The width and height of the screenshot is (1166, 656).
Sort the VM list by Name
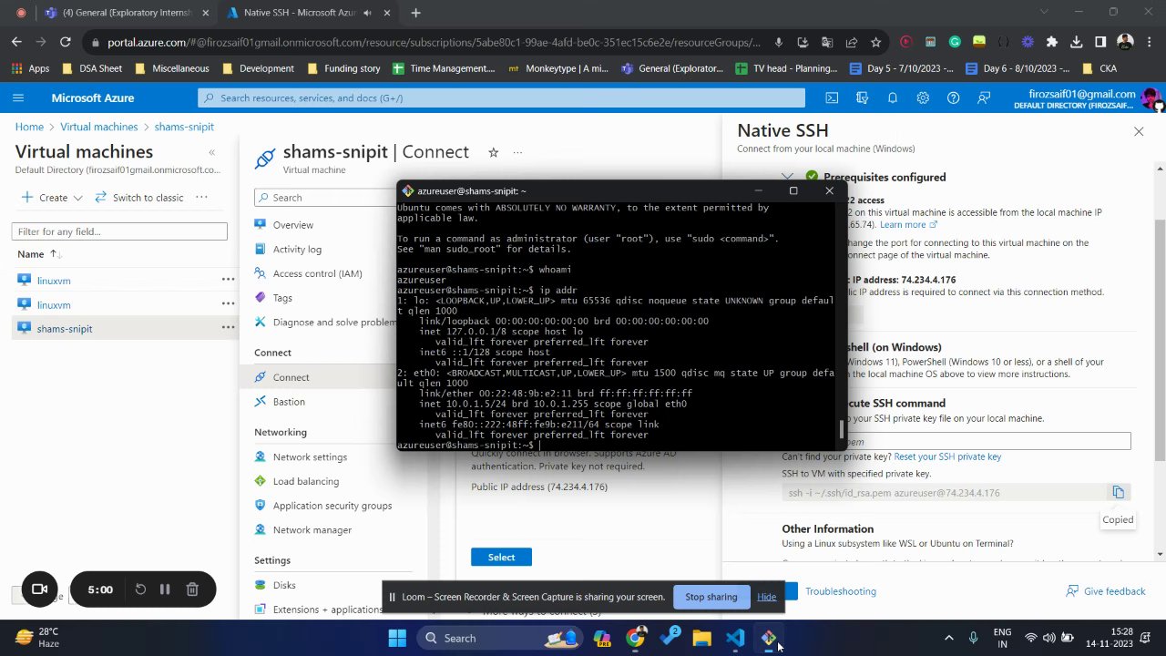click(x=37, y=254)
